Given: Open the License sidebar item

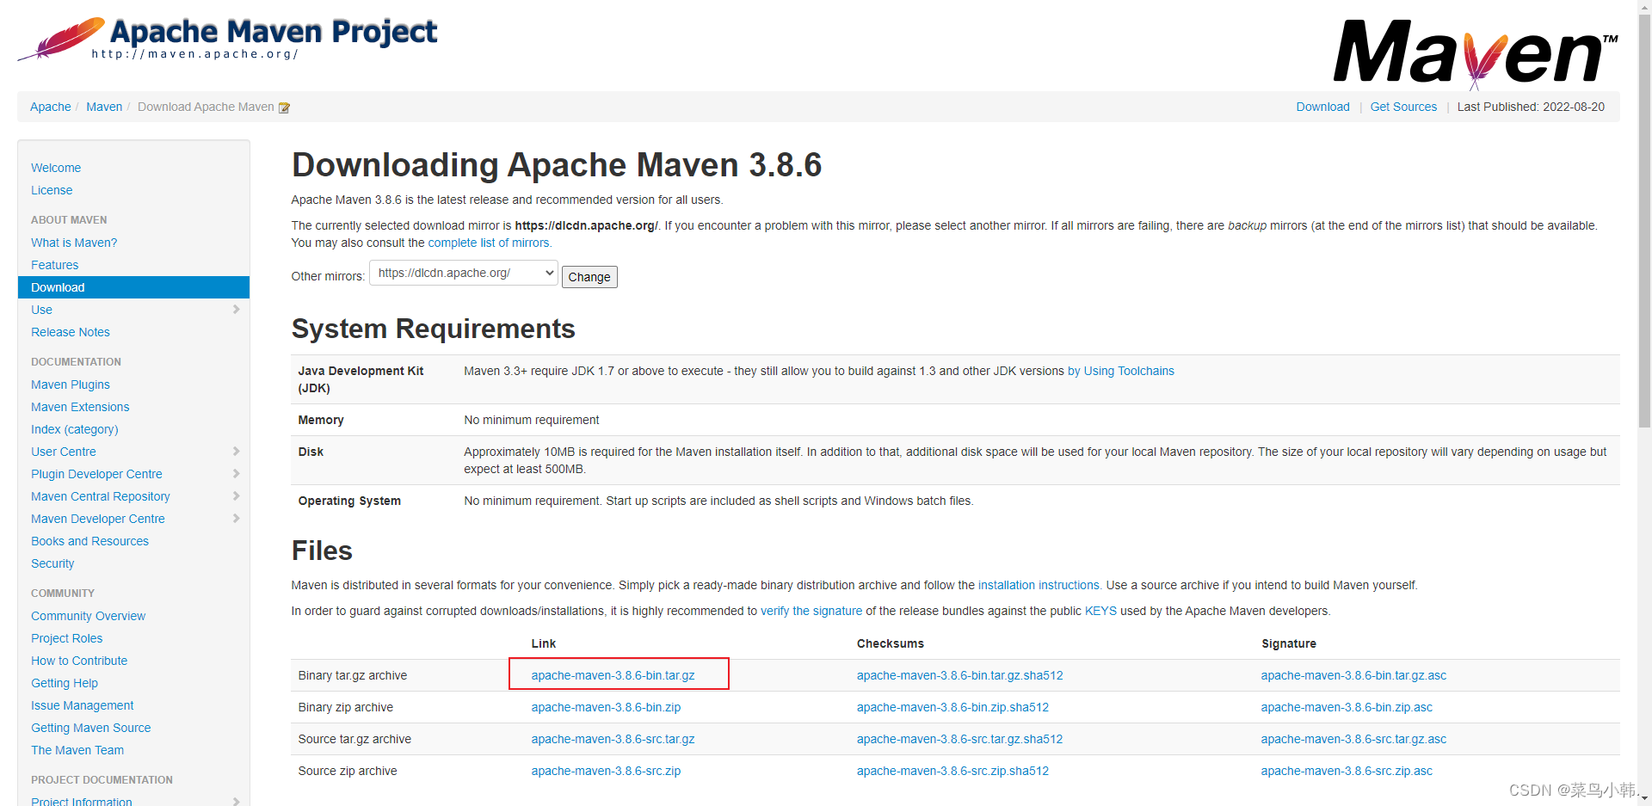Looking at the screenshot, I should pyautogui.click(x=52, y=190).
